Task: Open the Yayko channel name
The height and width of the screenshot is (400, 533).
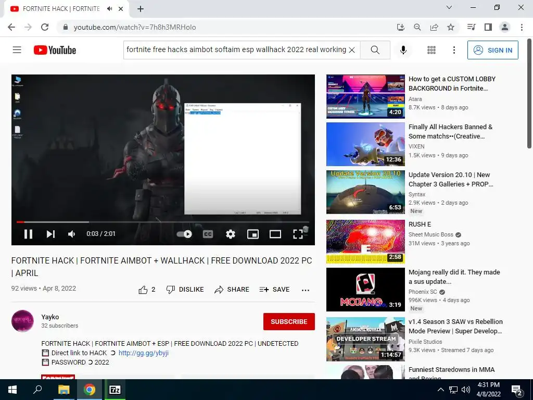Action: [x=50, y=317]
